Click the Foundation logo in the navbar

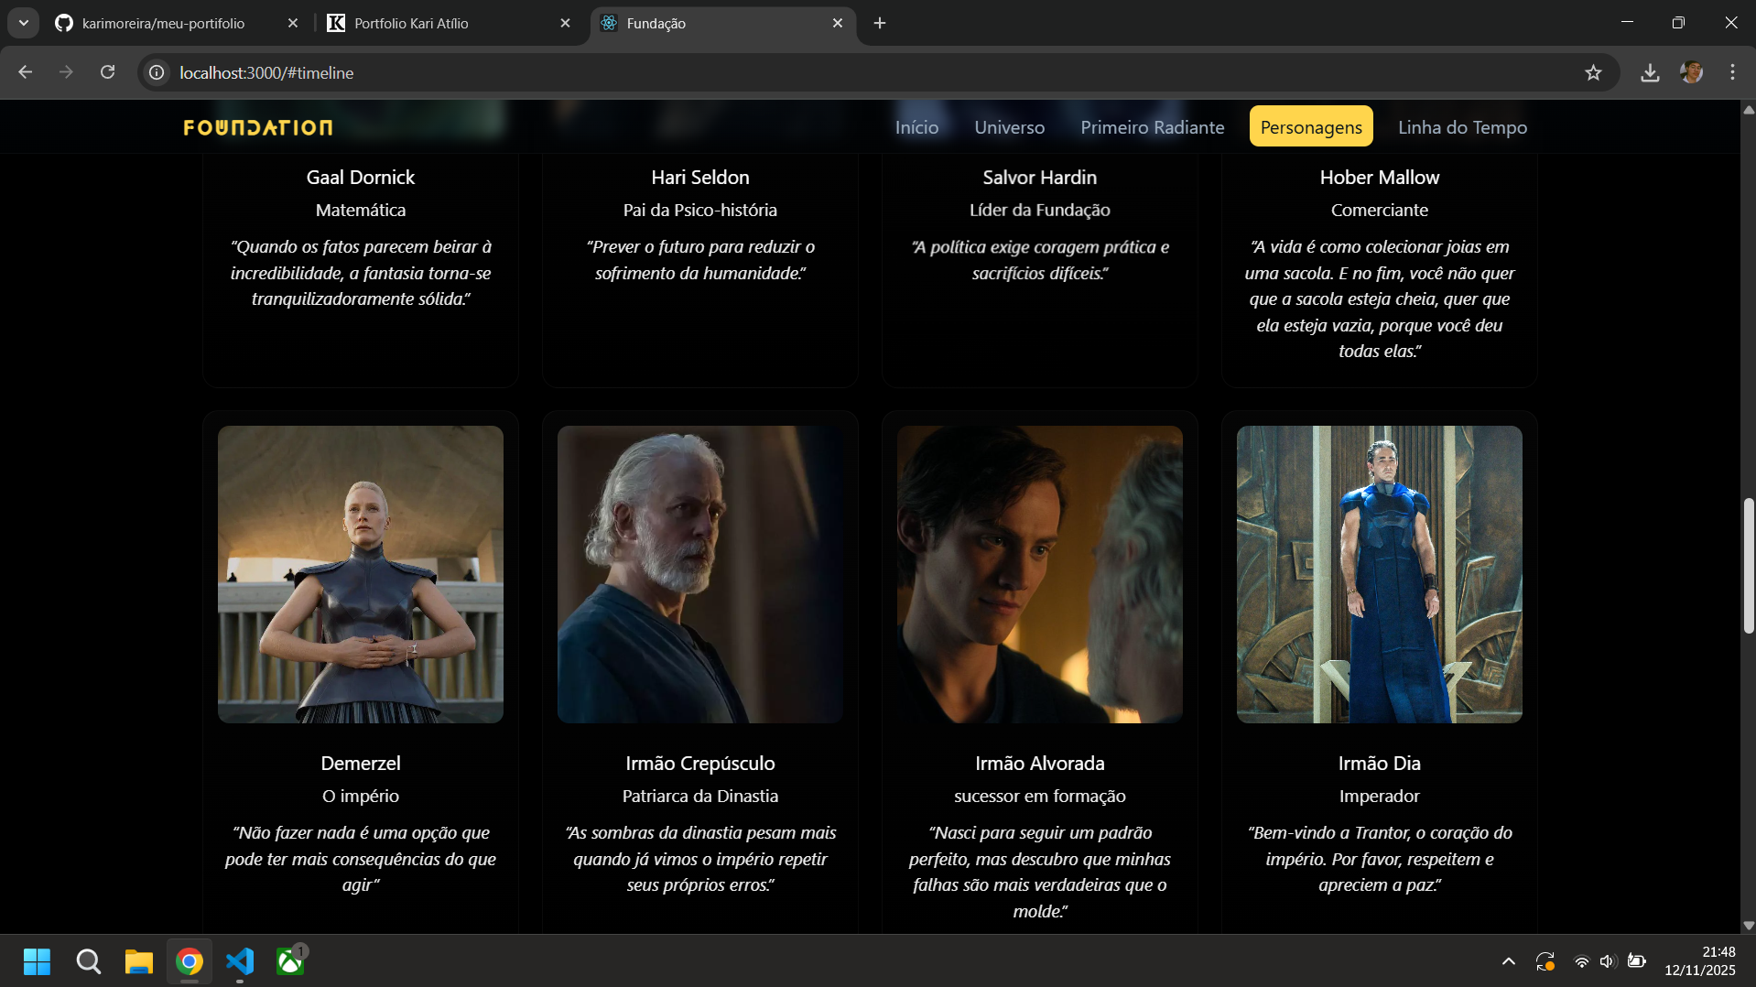257,127
